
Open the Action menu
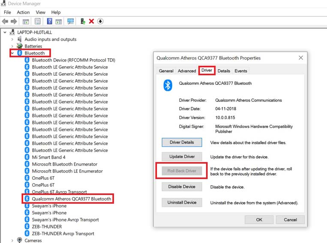[x=23, y=12]
